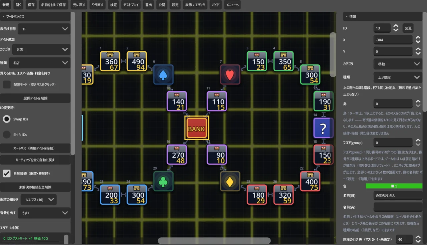Screen dimensions: 427x245
Task: Select shop tile priced 360
Action: (110, 61)
